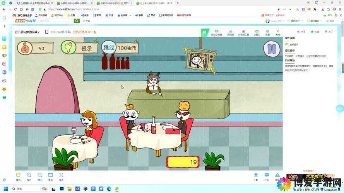Image resolution: width=344 pixels, height=193 pixels.
Task: Click the favorites star beside the address bar
Action: tap(27, 9)
